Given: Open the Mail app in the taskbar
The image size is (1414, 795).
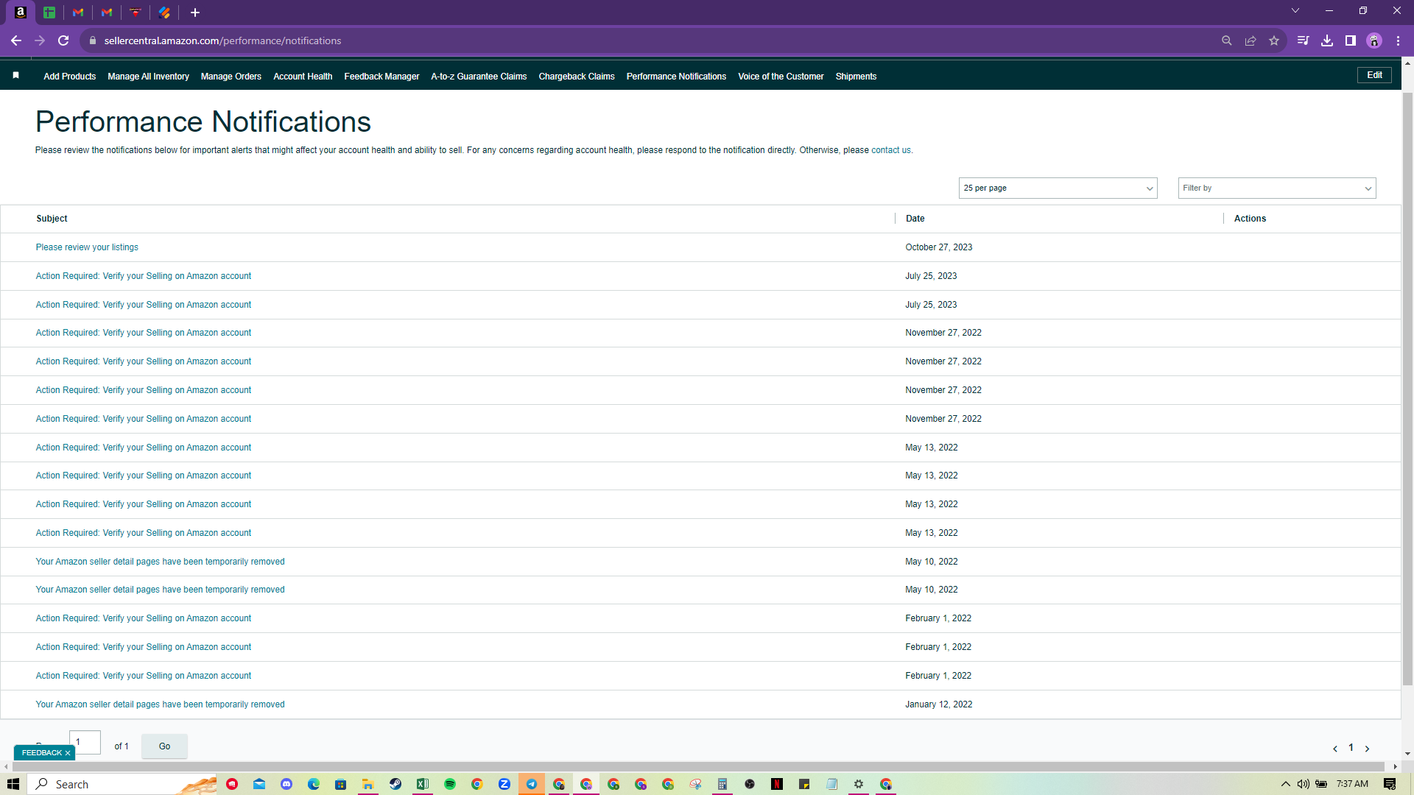Looking at the screenshot, I should (259, 784).
